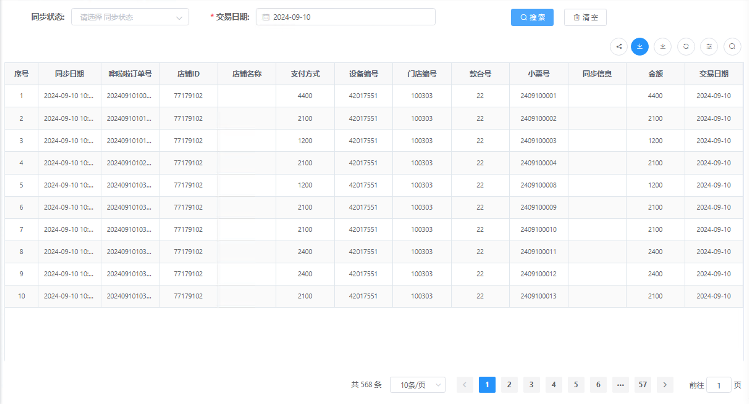The width and height of the screenshot is (749, 404).
Task: Expand the 10条/页 page size selector
Action: point(417,385)
